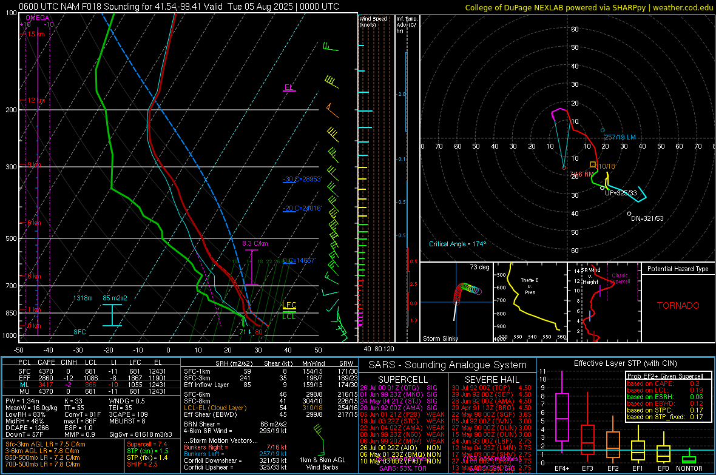Select the 'LCL-EL (Cloud Layer)' row
Image resolution: width=716 pixels, height=475 pixels.
pos(271,408)
